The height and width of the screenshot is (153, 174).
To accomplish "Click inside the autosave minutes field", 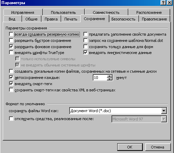I will pyautogui.click(x=100, y=78).
